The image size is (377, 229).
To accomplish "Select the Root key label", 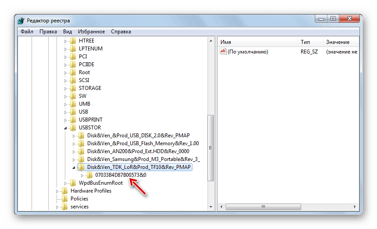I will pos(84,72).
